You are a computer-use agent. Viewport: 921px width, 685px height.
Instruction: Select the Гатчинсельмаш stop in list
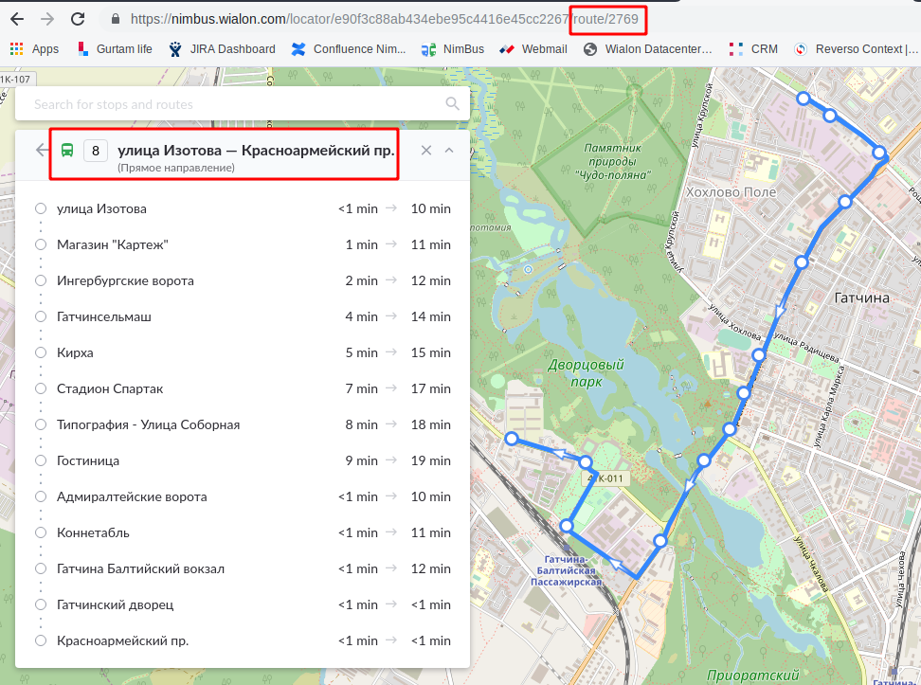(104, 316)
